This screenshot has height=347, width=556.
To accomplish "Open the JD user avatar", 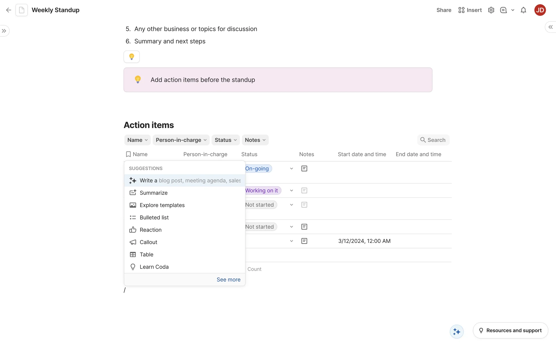I will click(540, 10).
